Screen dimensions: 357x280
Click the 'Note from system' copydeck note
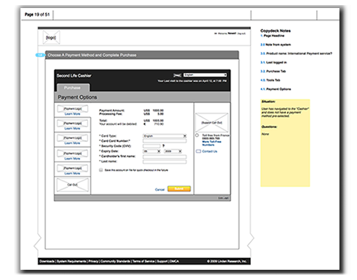278,45
